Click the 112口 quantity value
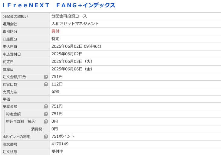Image resolution: width=221 pixels, height=155 pixels. pyautogui.click(x=57, y=84)
